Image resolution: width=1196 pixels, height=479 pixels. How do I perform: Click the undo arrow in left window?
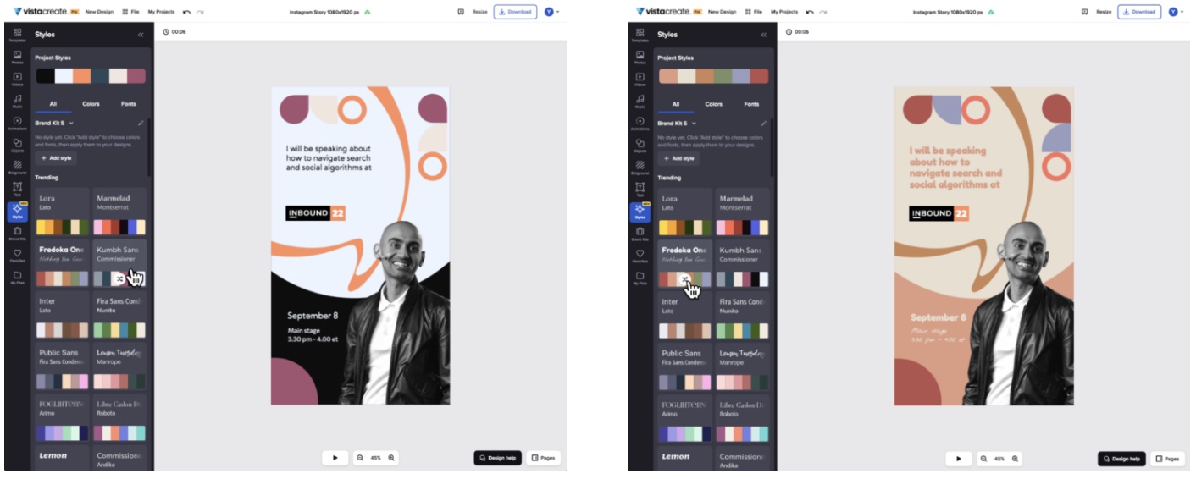point(186,12)
